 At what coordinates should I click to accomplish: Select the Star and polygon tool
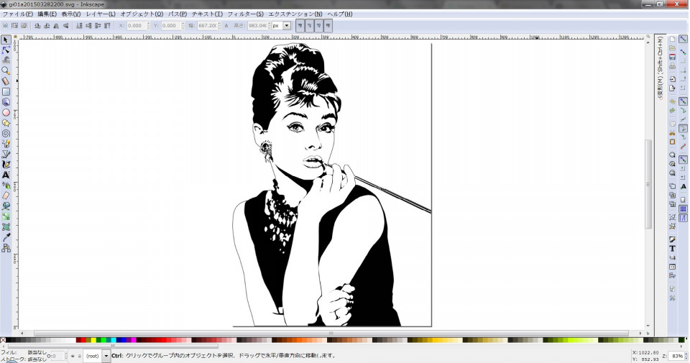(x=6, y=123)
